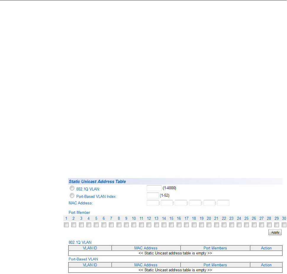Click the (1-4000) range hint

pos(169,188)
